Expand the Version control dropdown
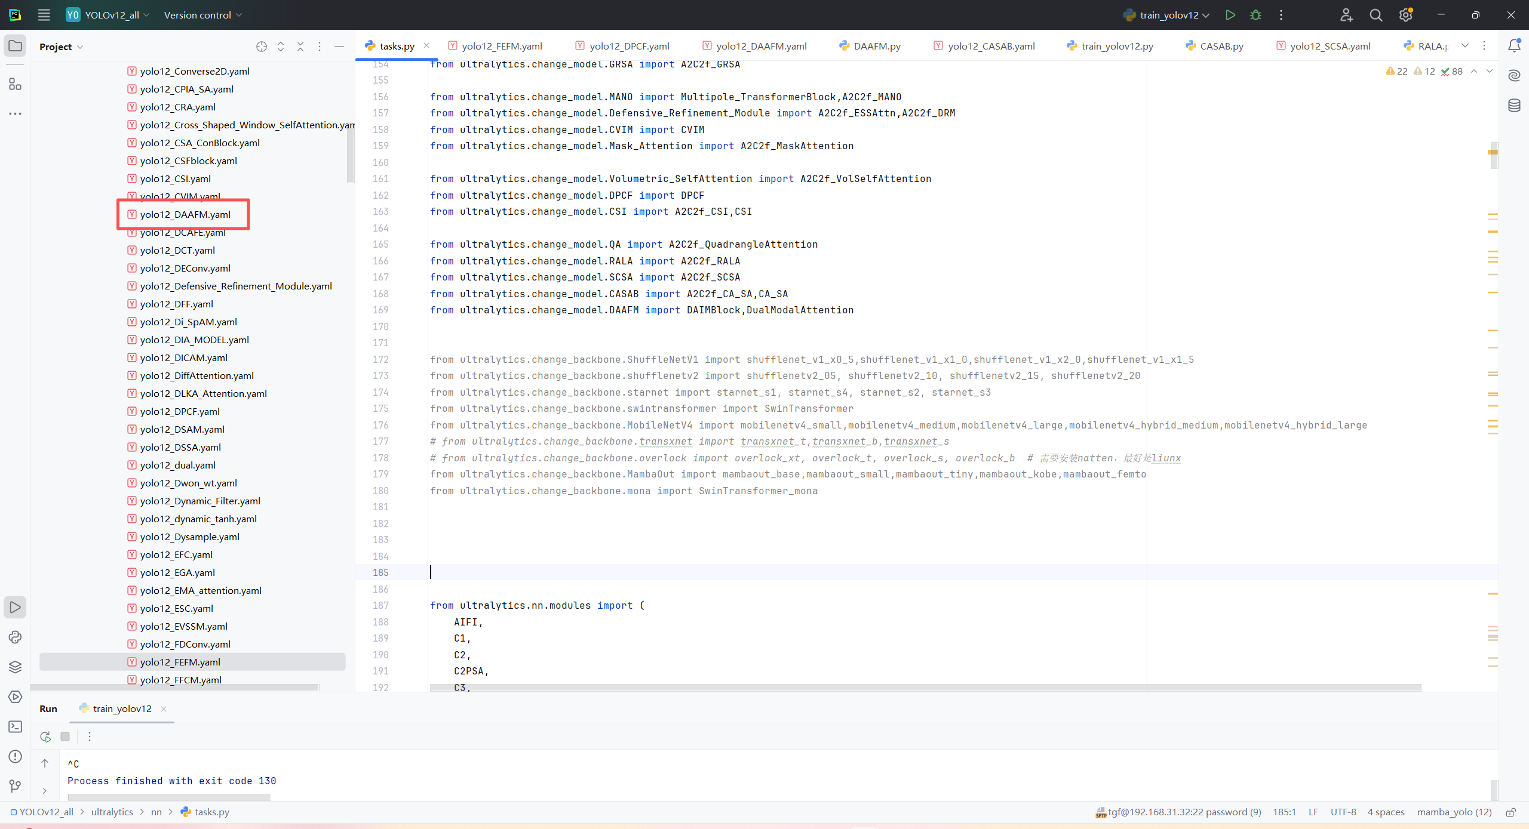This screenshot has width=1529, height=829. click(x=203, y=15)
